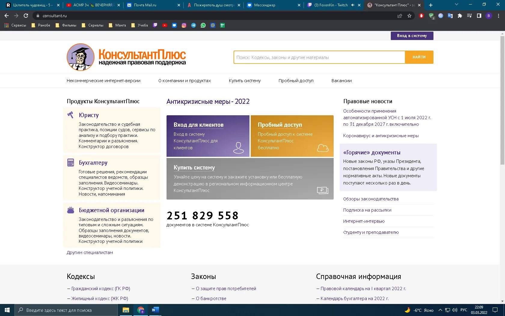Viewport: 505px width, 316px height.
Task: Click the site search input field
Action: tap(319, 57)
